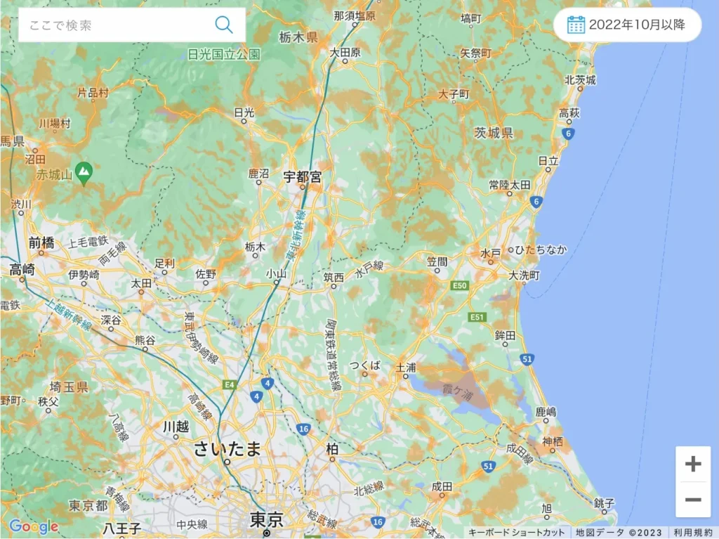The height and width of the screenshot is (539, 719).
Task: Click the 常陸太田 city label
Action: point(510,185)
